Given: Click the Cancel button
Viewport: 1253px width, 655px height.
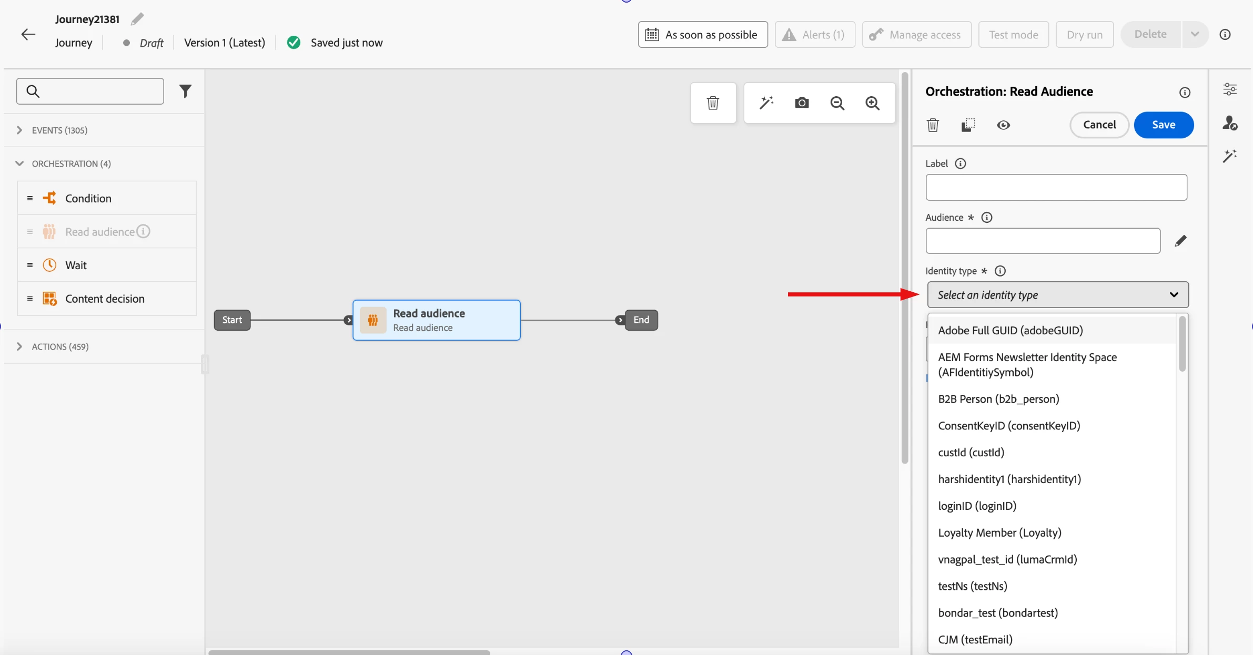Looking at the screenshot, I should pos(1099,125).
